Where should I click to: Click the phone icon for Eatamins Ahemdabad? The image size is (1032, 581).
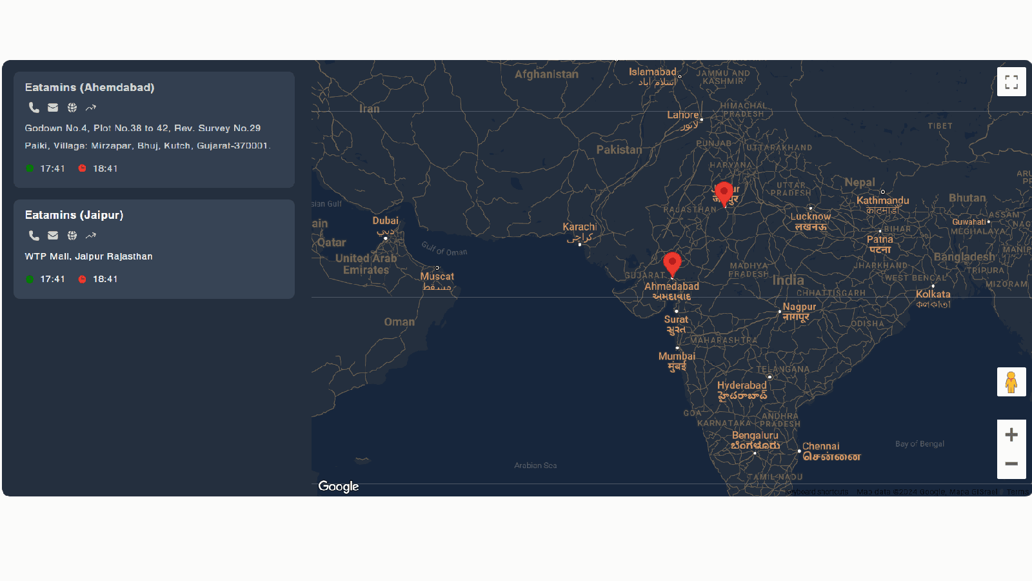pyautogui.click(x=34, y=108)
